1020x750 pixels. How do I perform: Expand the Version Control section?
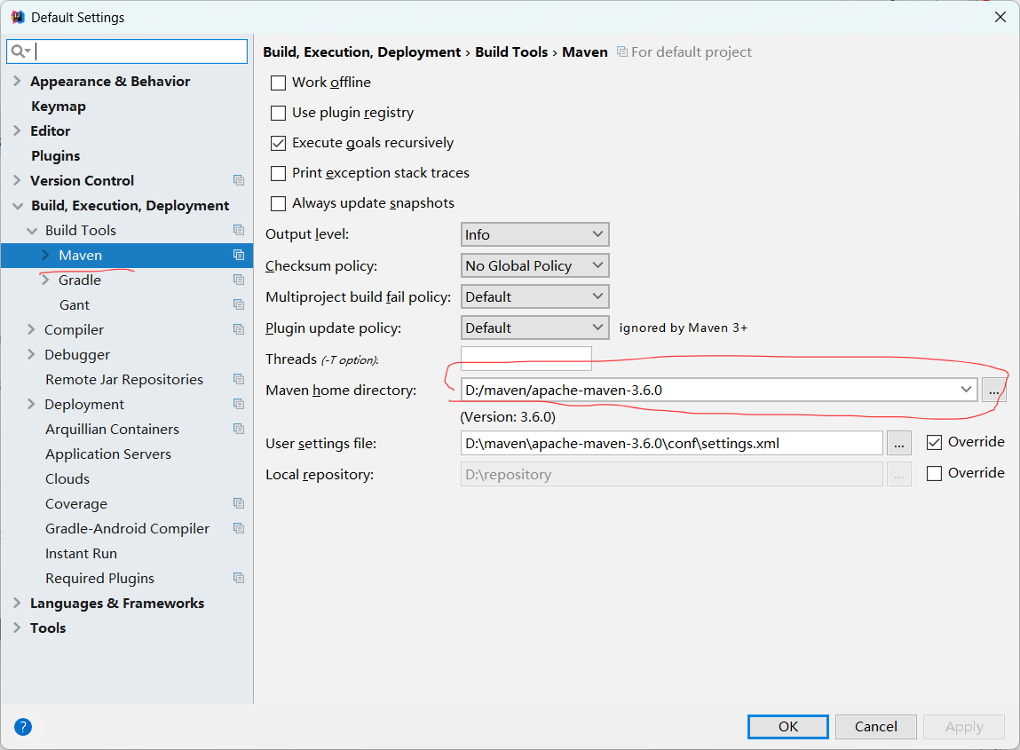(17, 180)
